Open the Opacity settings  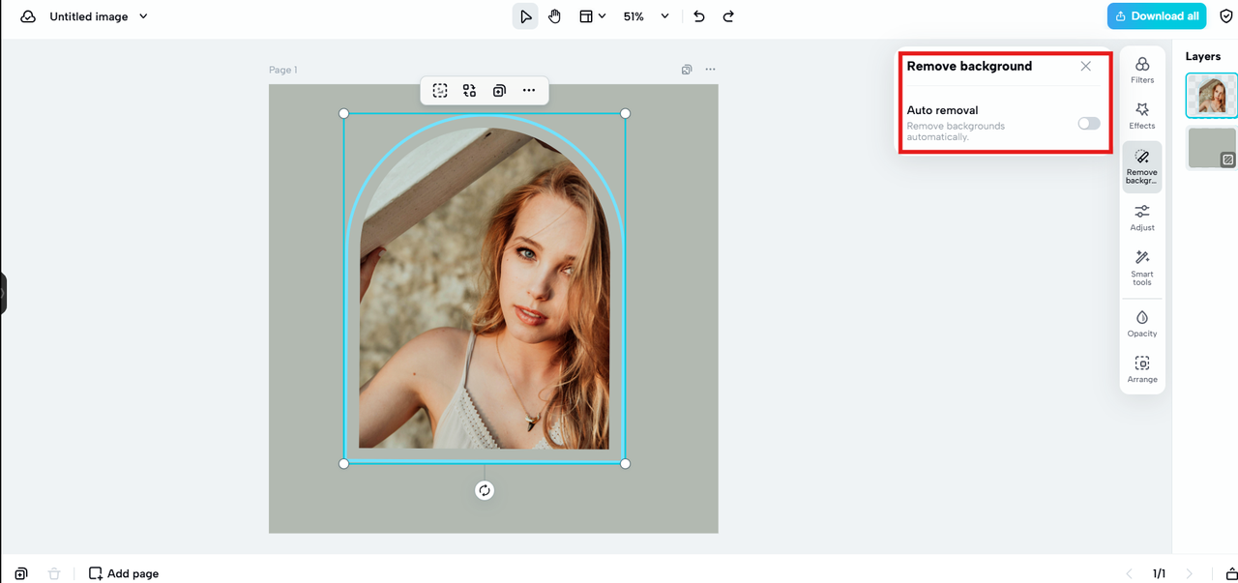(1142, 324)
